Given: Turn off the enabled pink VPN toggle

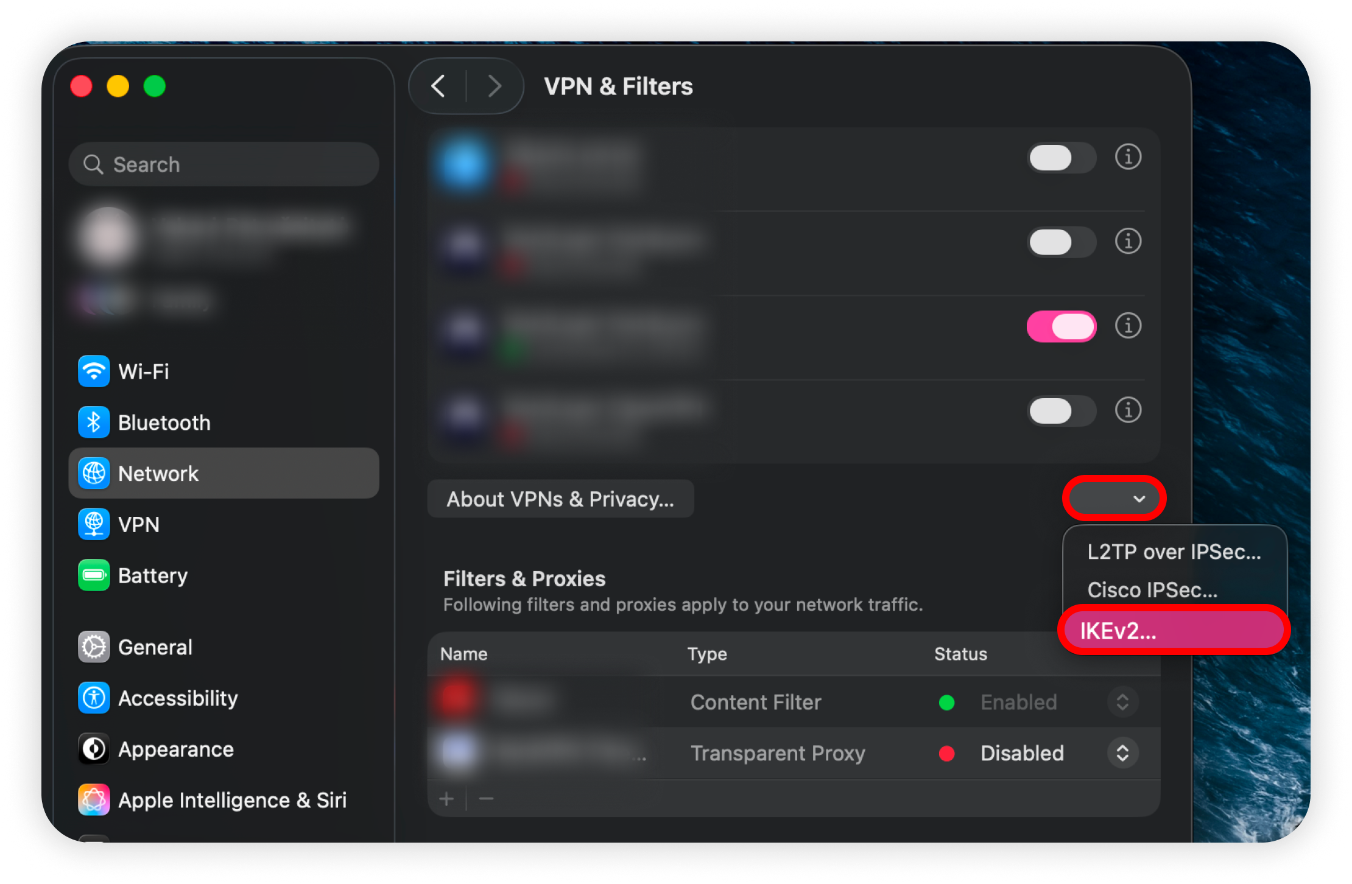Looking at the screenshot, I should coord(1062,326).
